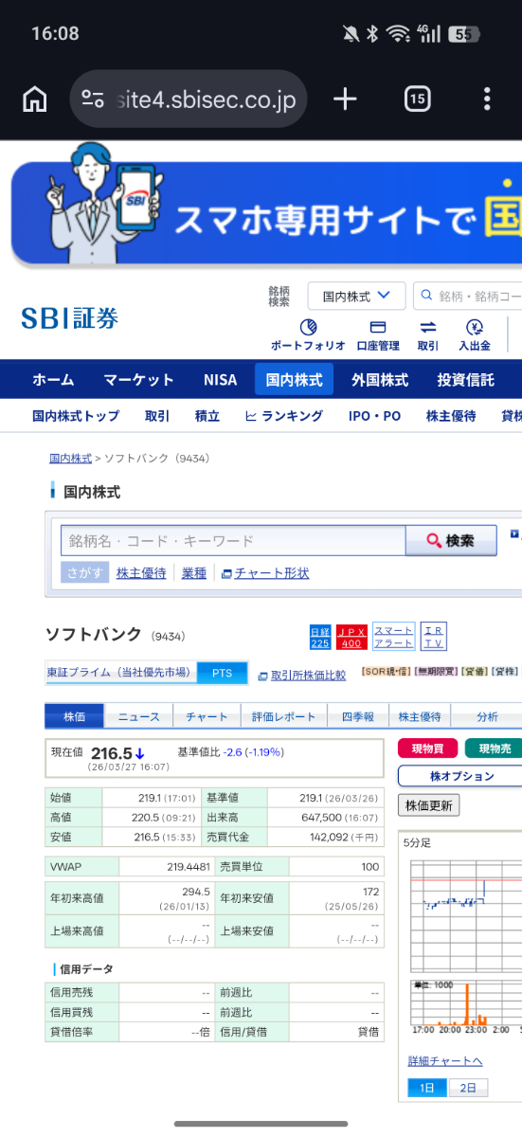Tap the browser home icon
The height and width of the screenshot is (1137, 522).
(x=35, y=99)
